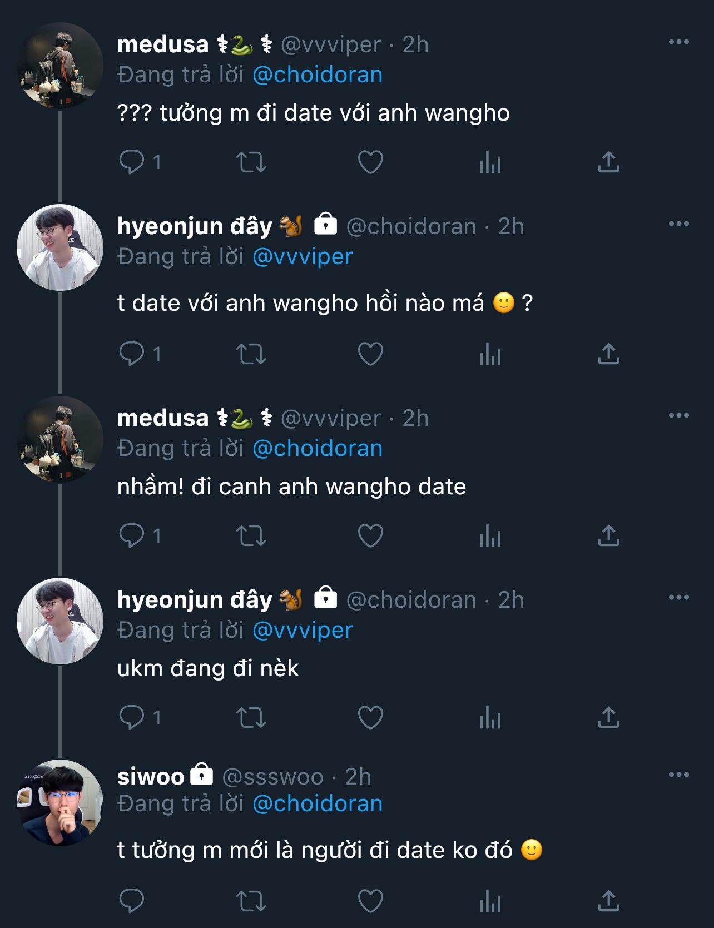View analytics of the "ukm đang đi nèk" tweet
Viewport: 714px width, 928px height.
pos(490,718)
